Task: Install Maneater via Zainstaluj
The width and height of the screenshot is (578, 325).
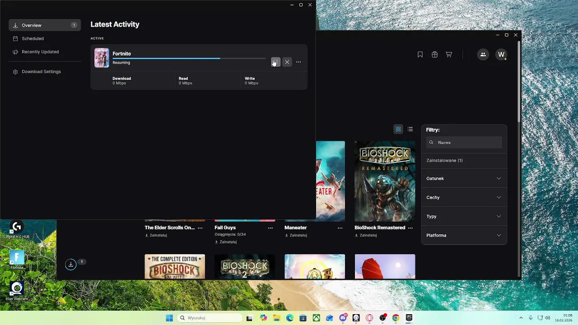Action: pyautogui.click(x=296, y=235)
